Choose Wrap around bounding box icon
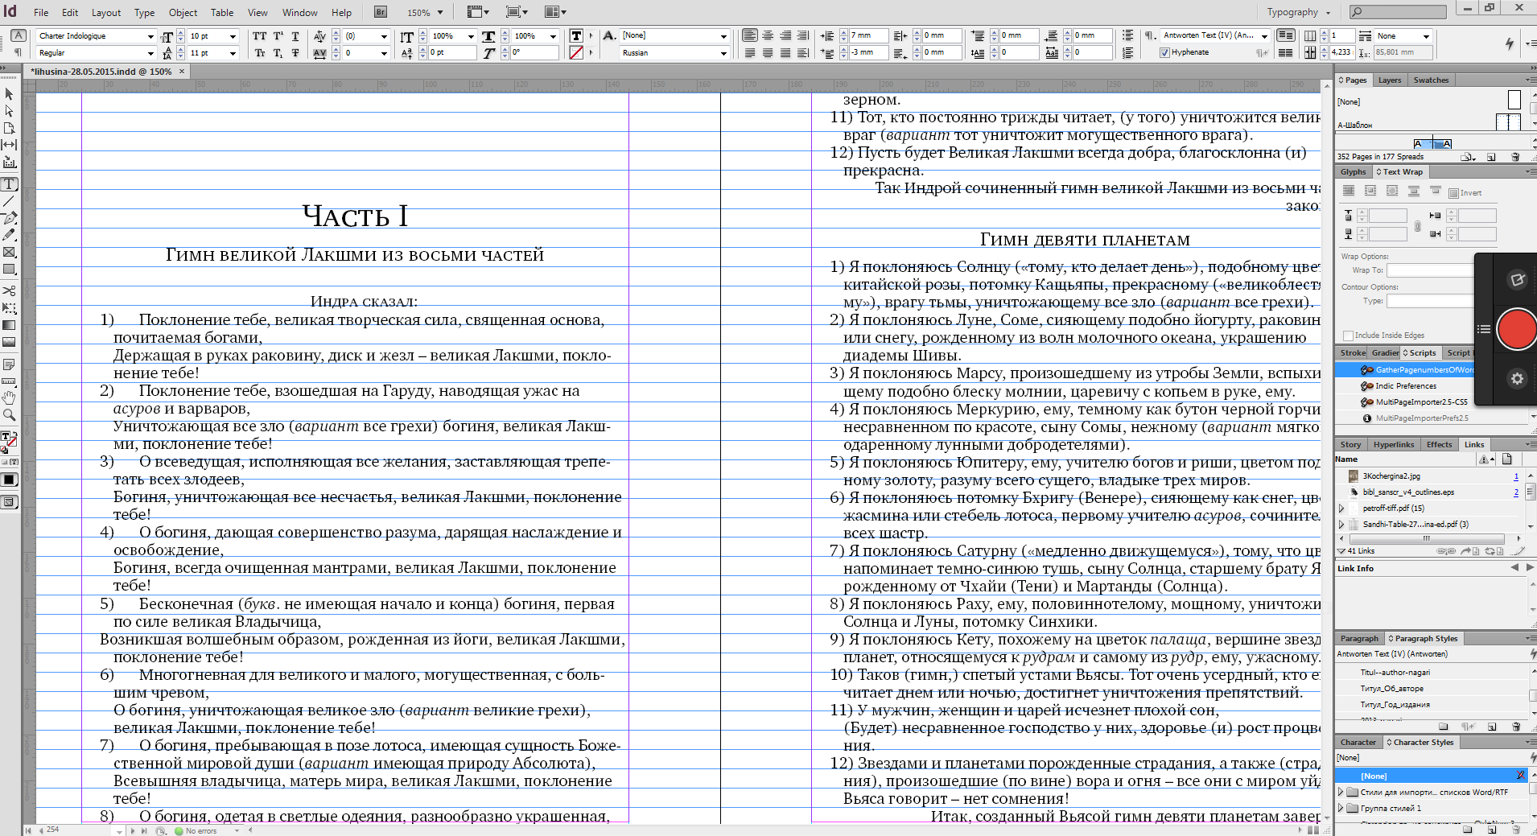 1370,191
